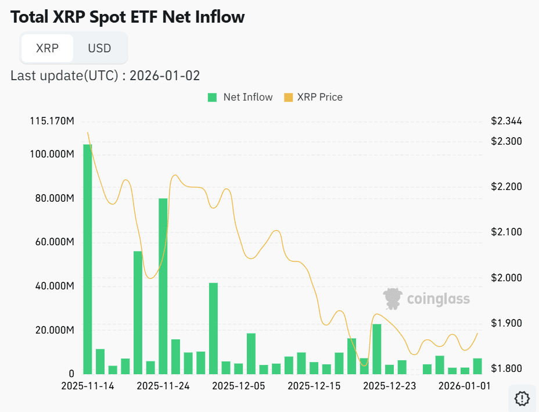Open the exclamation alert icon bottom right
This screenshot has width=539, height=412.
click(521, 398)
